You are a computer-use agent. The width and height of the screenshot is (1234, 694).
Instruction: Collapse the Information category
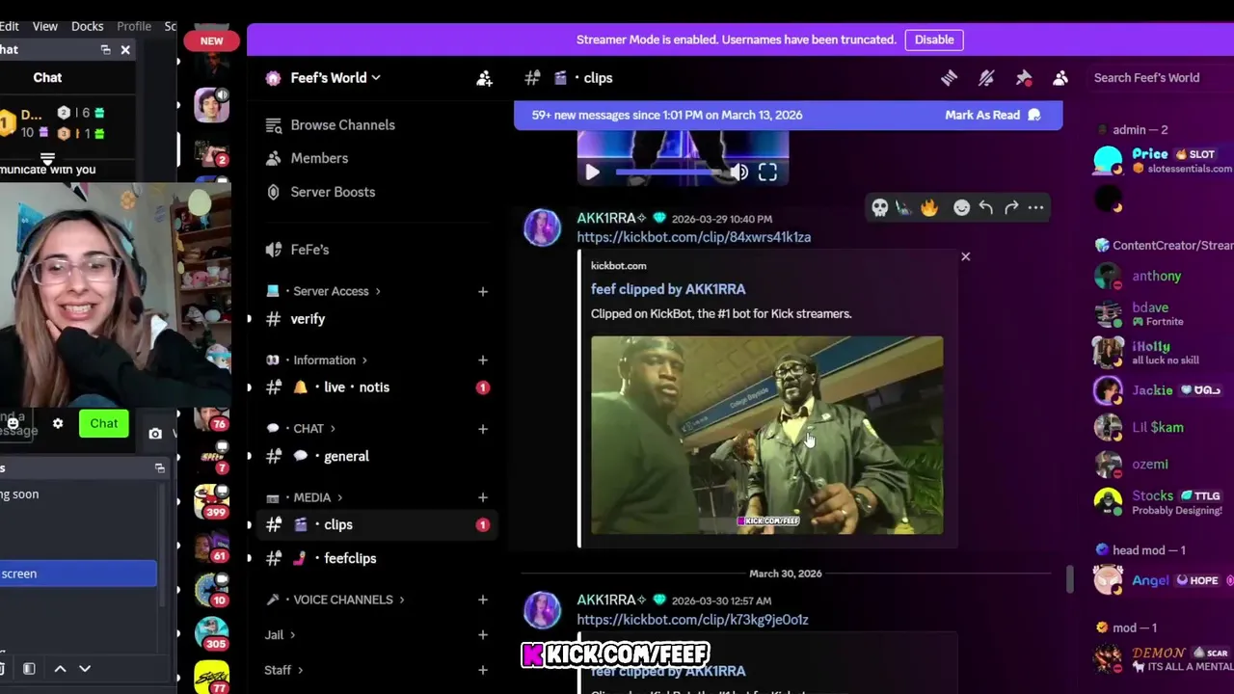pyautogui.click(x=330, y=360)
